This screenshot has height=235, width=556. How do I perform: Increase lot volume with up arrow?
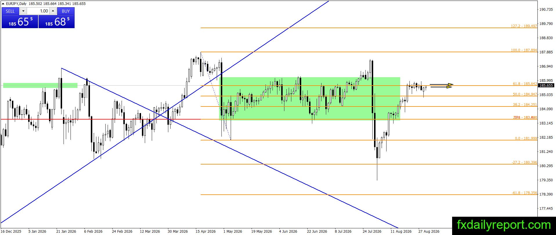pyautogui.click(x=53, y=11)
